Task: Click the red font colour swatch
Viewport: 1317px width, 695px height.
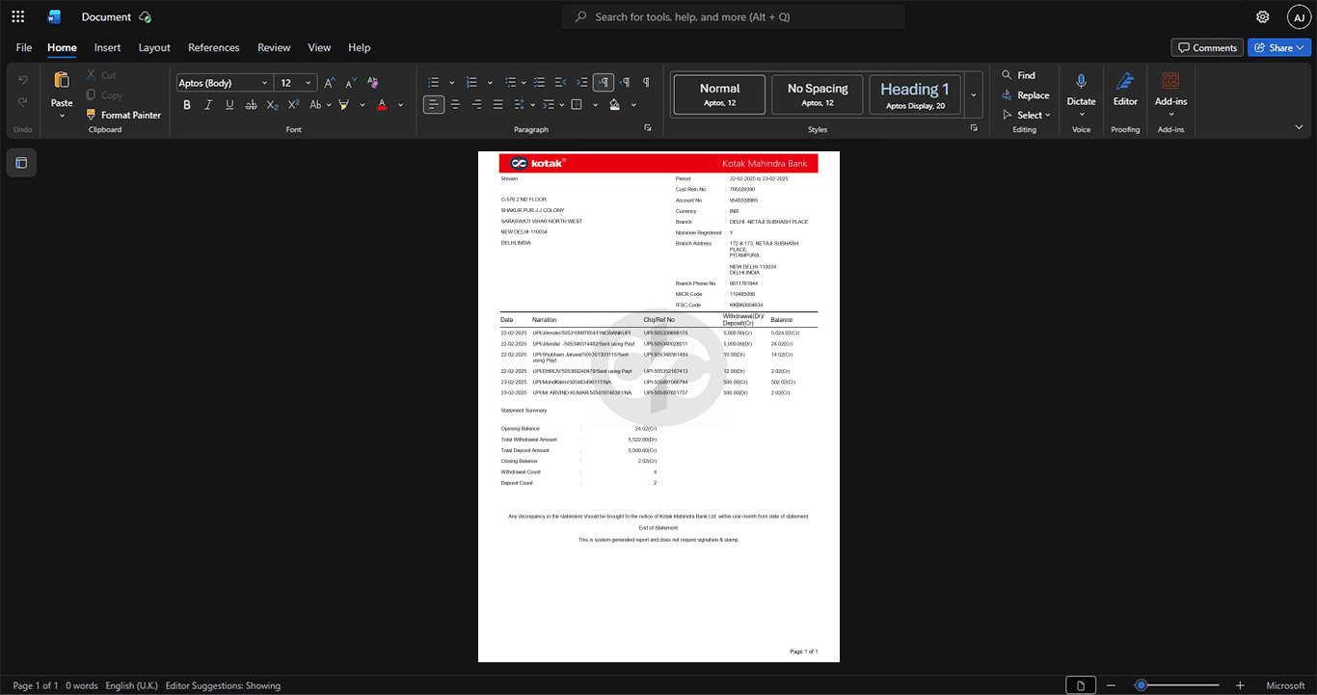Action: click(x=382, y=105)
